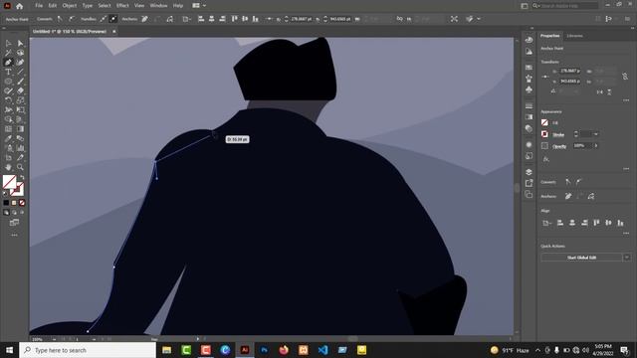The width and height of the screenshot is (637, 358).
Task: Reset default fill and stroke
Action: (x=5, y=193)
